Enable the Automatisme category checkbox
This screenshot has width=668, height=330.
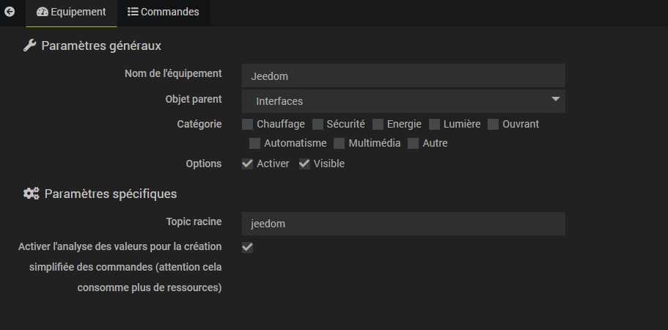pyautogui.click(x=254, y=144)
